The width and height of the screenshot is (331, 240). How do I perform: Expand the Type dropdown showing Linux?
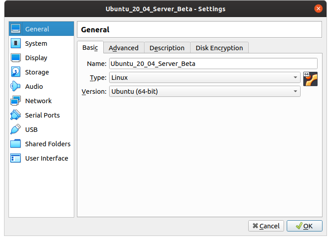click(204, 78)
